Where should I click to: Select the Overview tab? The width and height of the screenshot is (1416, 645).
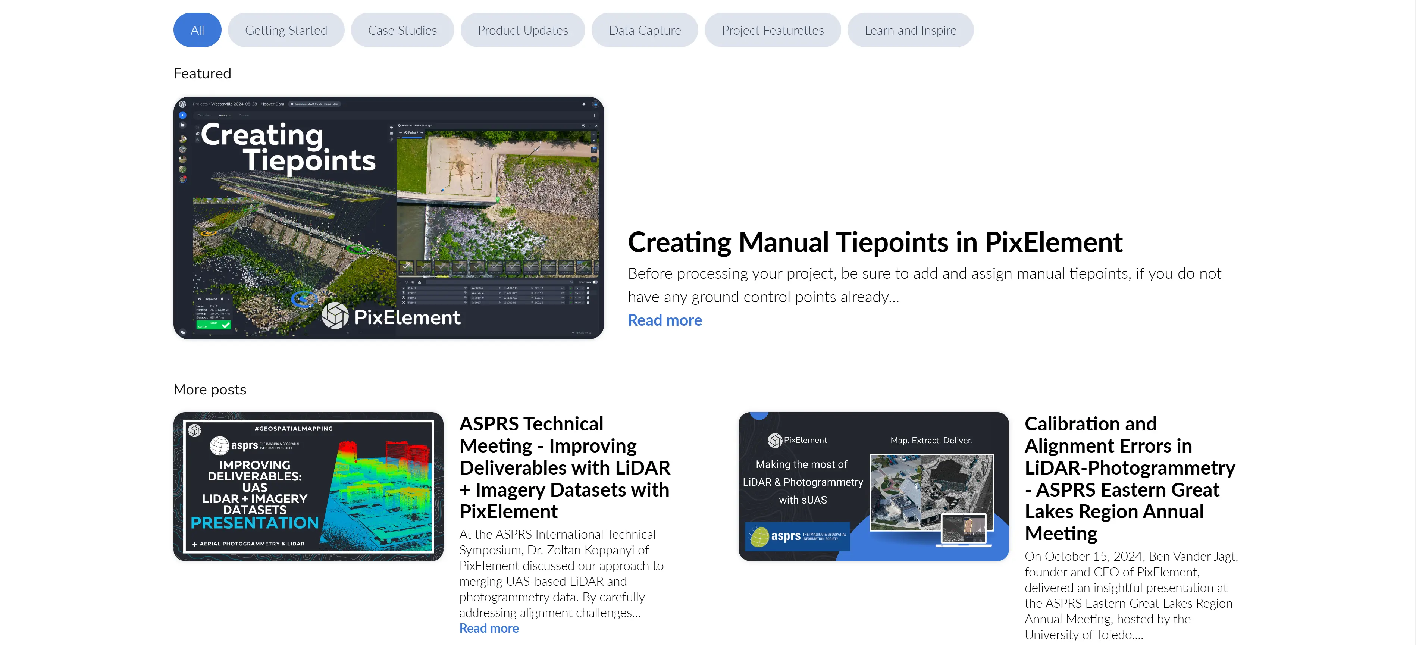[204, 116]
